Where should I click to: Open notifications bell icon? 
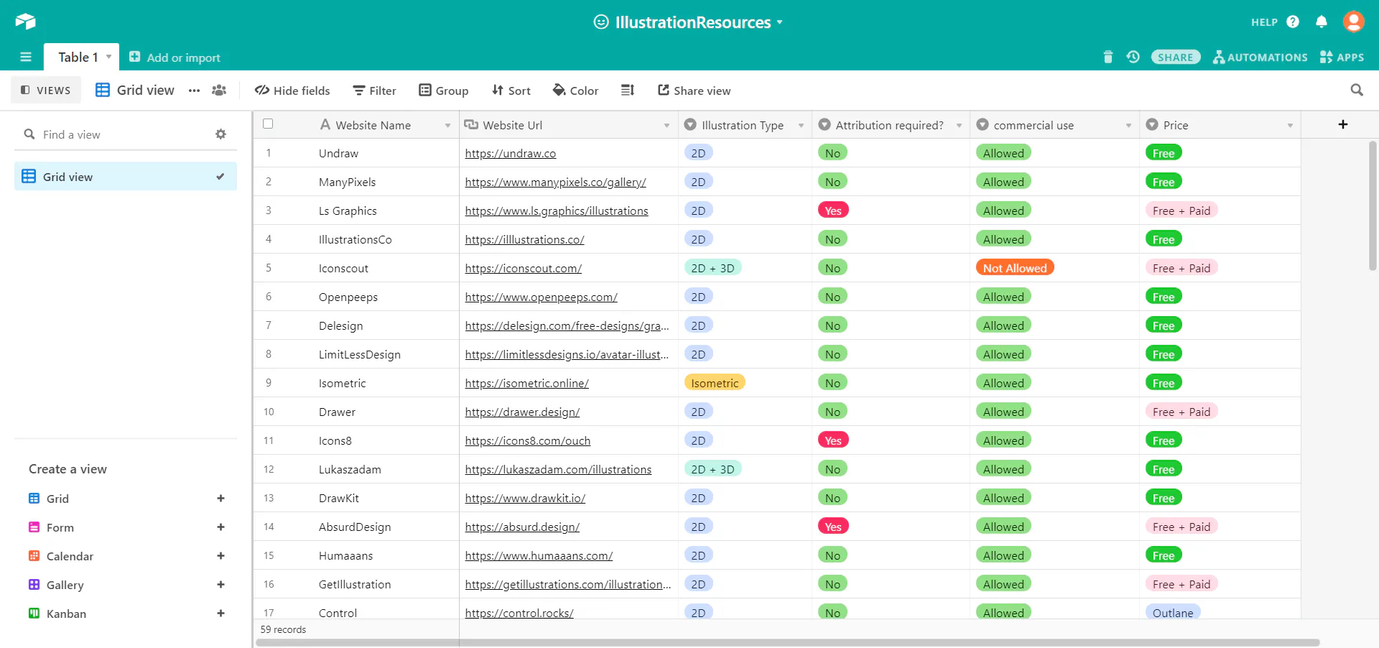point(1322,22)
